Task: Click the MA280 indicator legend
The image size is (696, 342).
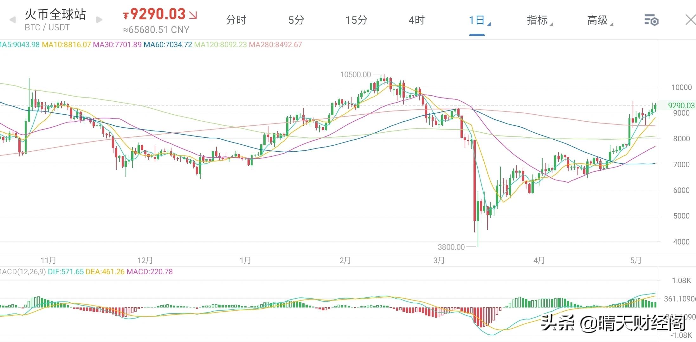Action: 275,45
